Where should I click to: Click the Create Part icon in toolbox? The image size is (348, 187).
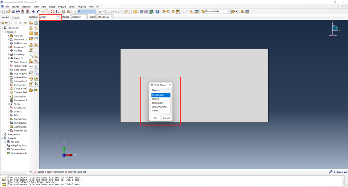click(31, 23)
